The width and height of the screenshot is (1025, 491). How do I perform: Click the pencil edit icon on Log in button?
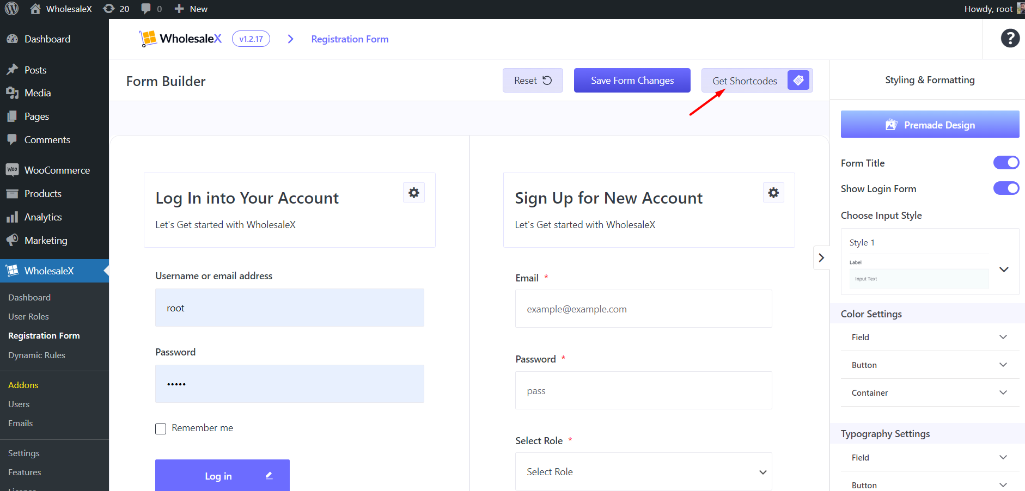point(269,475)
